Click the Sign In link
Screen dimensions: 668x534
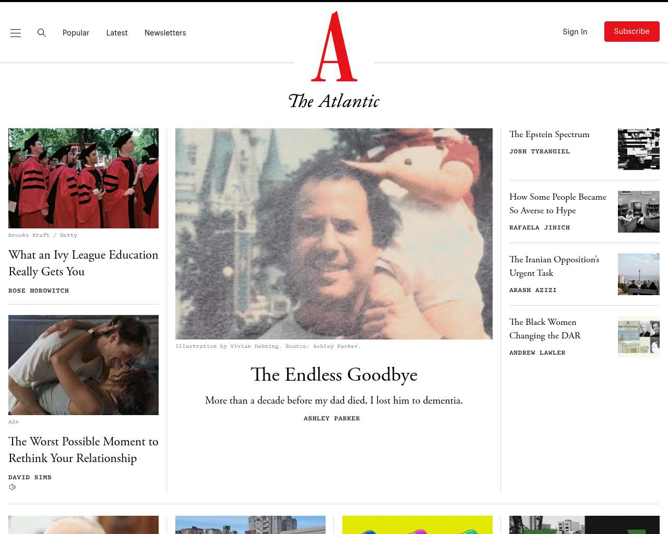575,32
